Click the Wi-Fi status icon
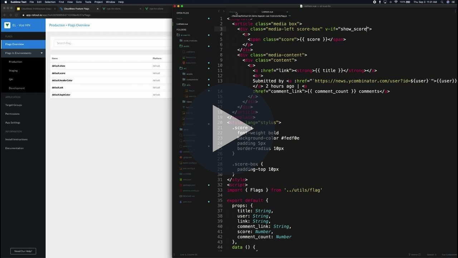The width and height of the screenshot is (458, 258). [396, 2]
